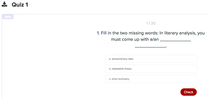Pick answer 'c. short summary.'
The height and width of the screenshot is (99, 208).
click(x=151, y=79)
